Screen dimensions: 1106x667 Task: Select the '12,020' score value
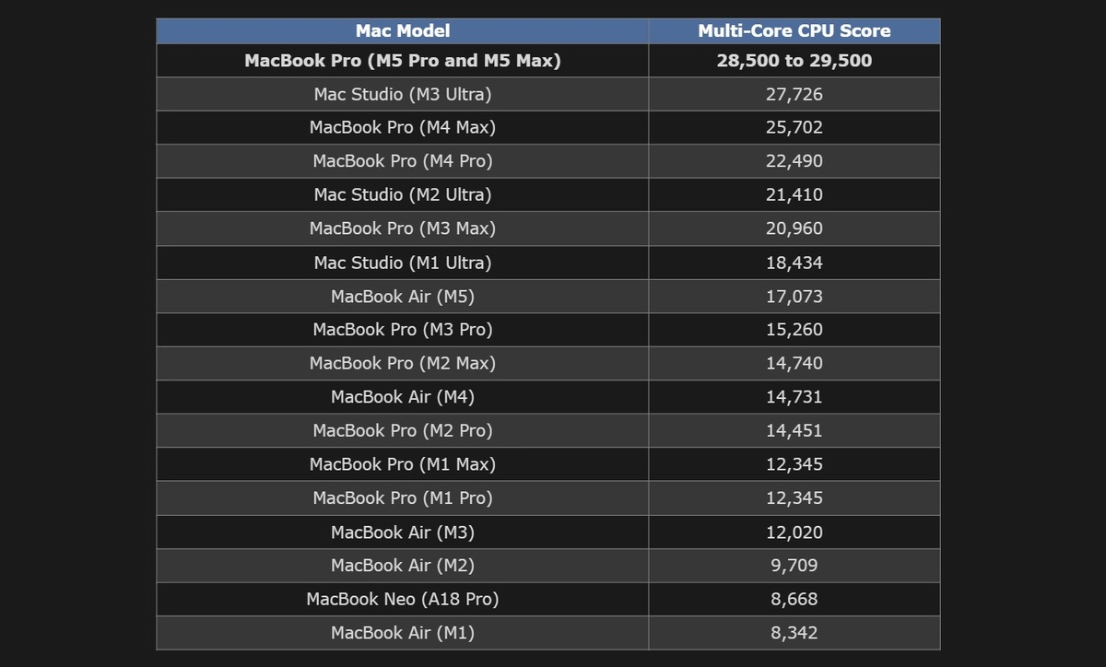tap(794, 532)
